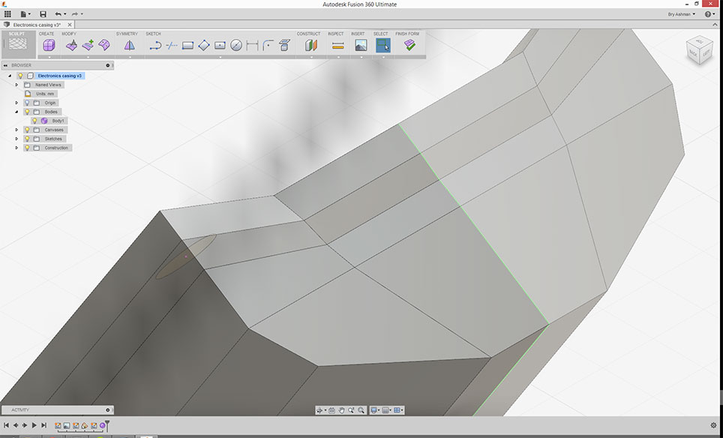The height and width of the screenshot is (438, 723).
Task: Toggle Bodies folder visibility bulb
Action: point(27,112)
